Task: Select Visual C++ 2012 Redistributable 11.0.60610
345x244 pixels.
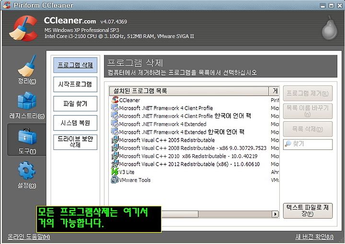Action: (189, 164)
